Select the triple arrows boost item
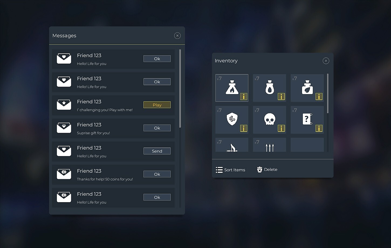 pos(269,147)
